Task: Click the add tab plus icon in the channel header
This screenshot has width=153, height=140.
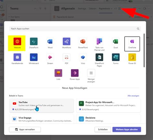Action: [119, 8]
